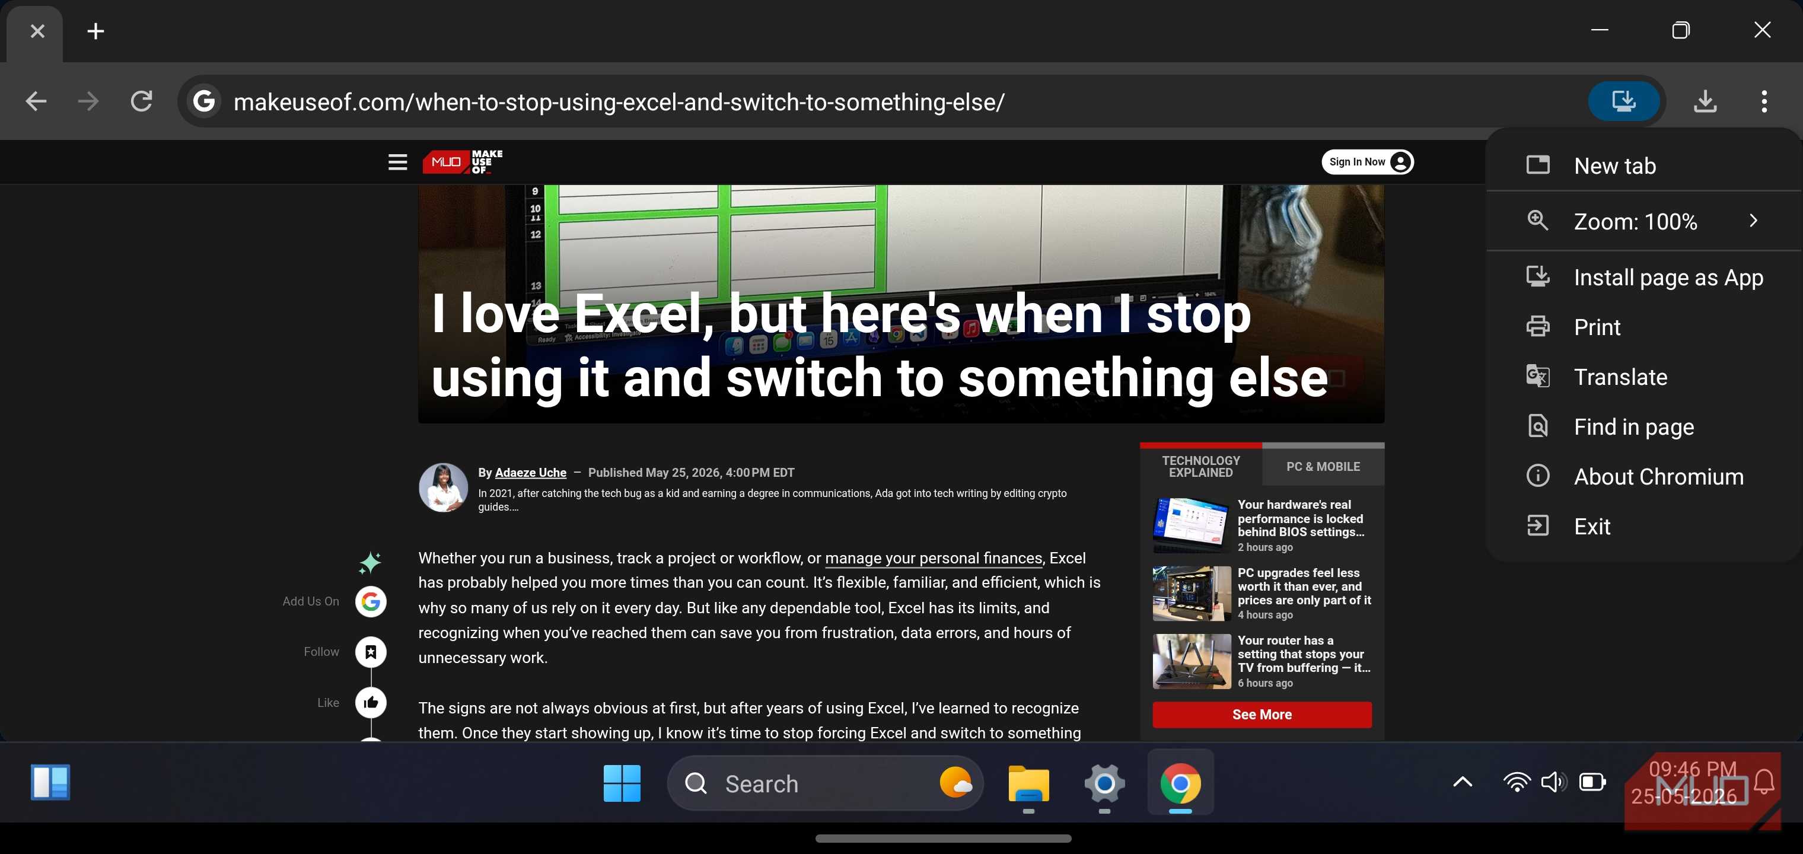Open About Chromium
The image size is (1803, 854).
pyautogui.click(x=1643, y=476)
